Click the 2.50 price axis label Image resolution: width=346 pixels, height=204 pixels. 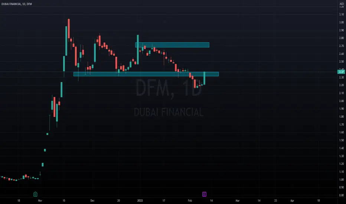pyautogui.click(x=342, y=62)
